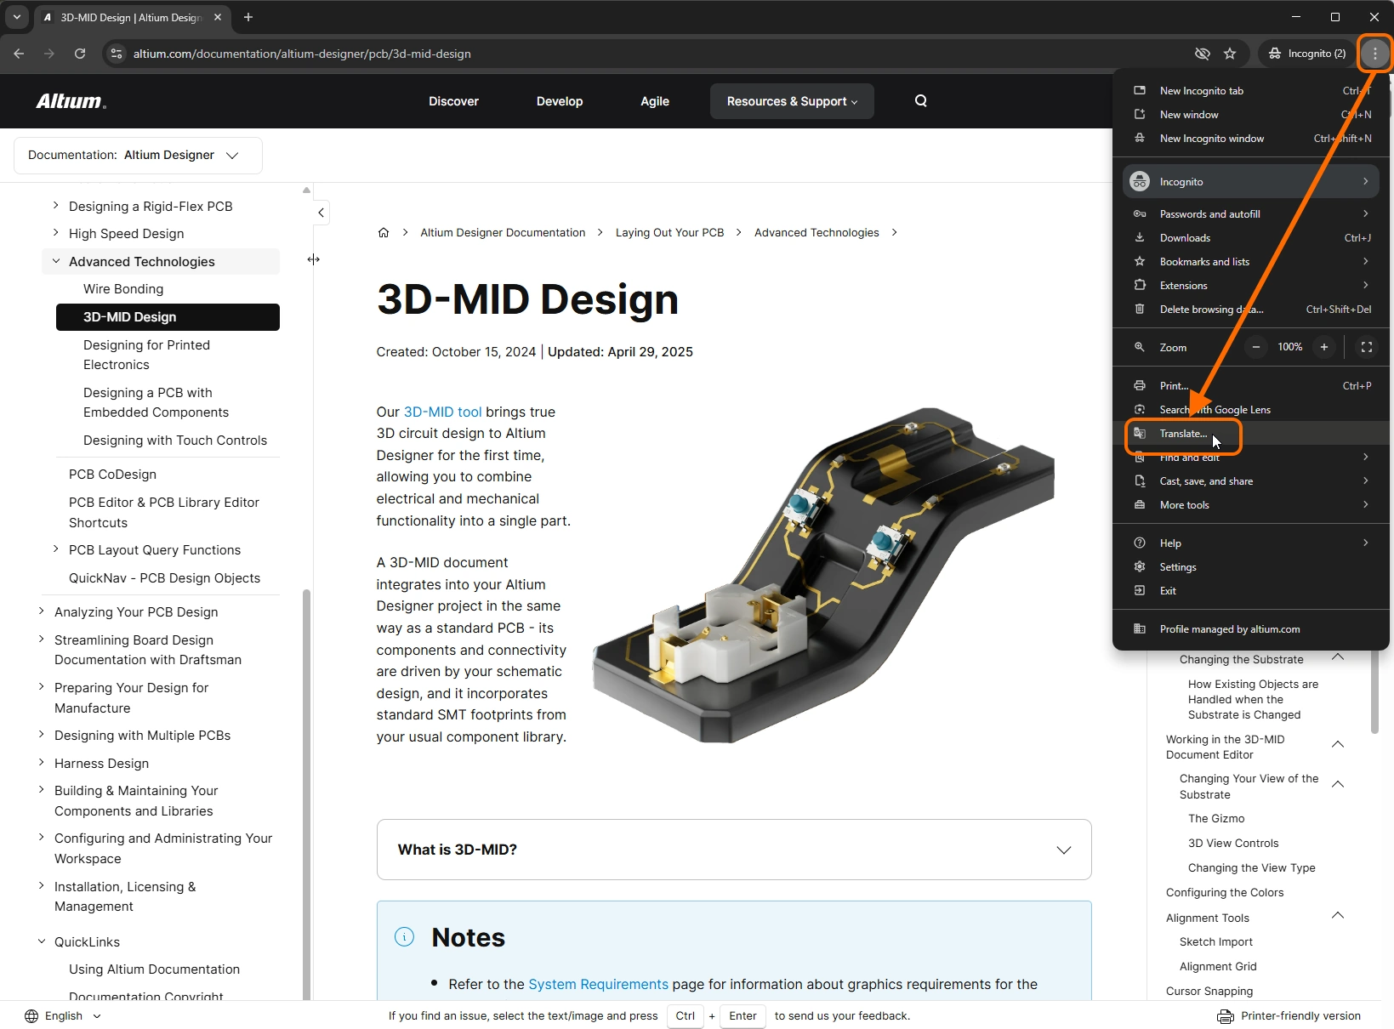Open the System Requirements link

[598, 984]
